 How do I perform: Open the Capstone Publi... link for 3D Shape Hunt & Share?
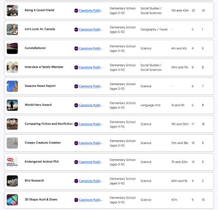click(90, 200)
